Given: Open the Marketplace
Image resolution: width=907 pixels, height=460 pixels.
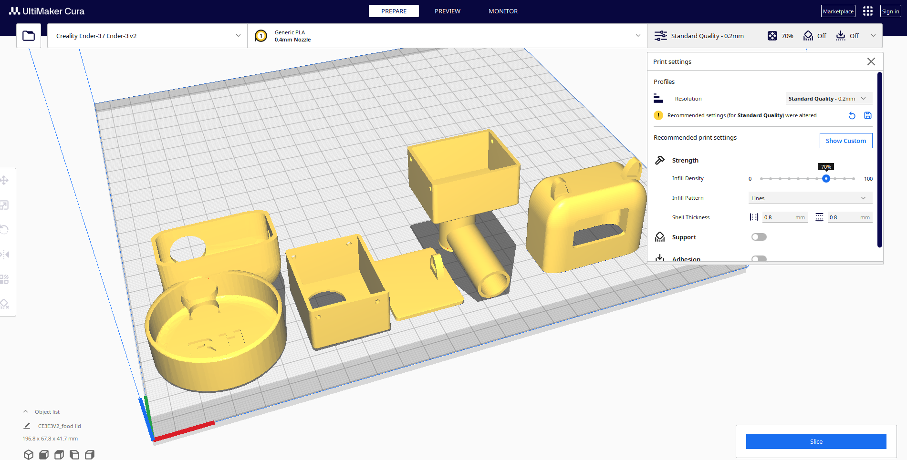Looking at the screenshot, I should tap(838, 11).
